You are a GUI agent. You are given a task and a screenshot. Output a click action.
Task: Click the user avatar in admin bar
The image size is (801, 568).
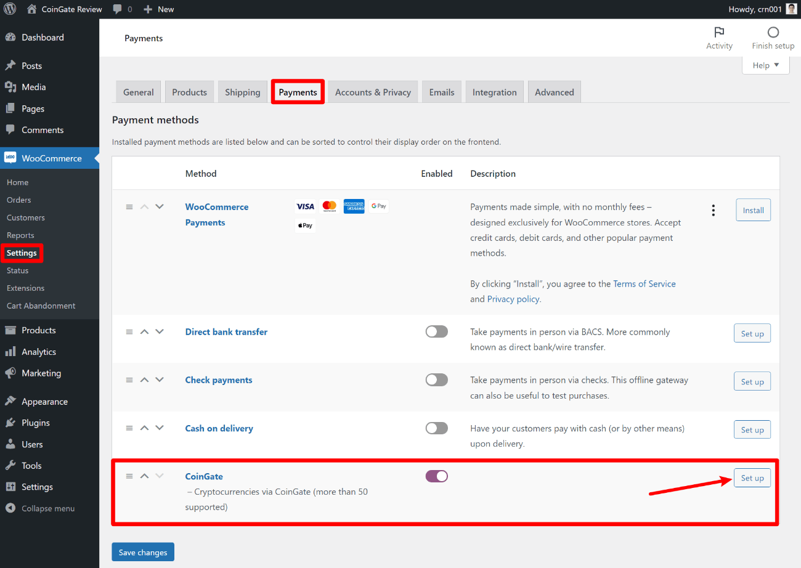791,9
